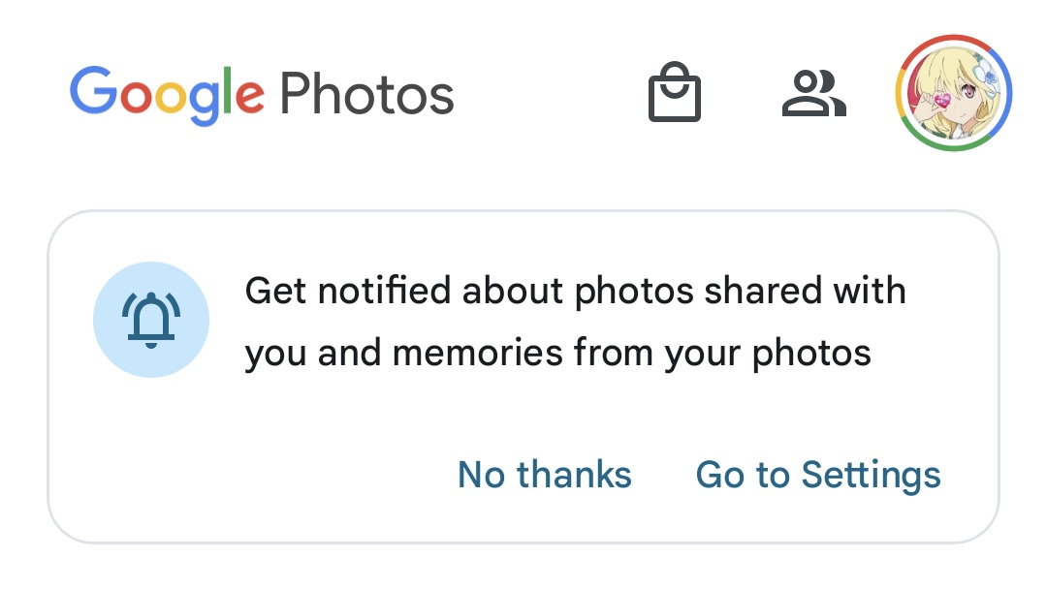Open the print store shopping bag icon
The height and width of the screenshot is (589, 1047).
click(x=675, y=92)
